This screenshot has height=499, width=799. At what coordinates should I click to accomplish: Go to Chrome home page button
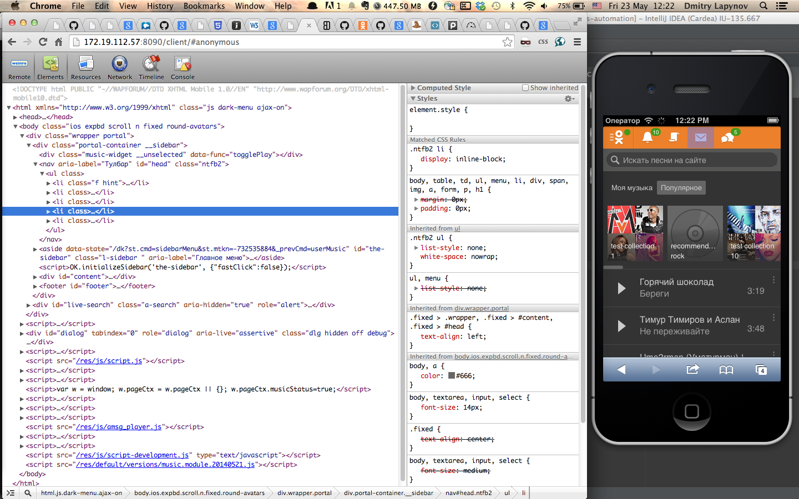[x=58, y=42]
